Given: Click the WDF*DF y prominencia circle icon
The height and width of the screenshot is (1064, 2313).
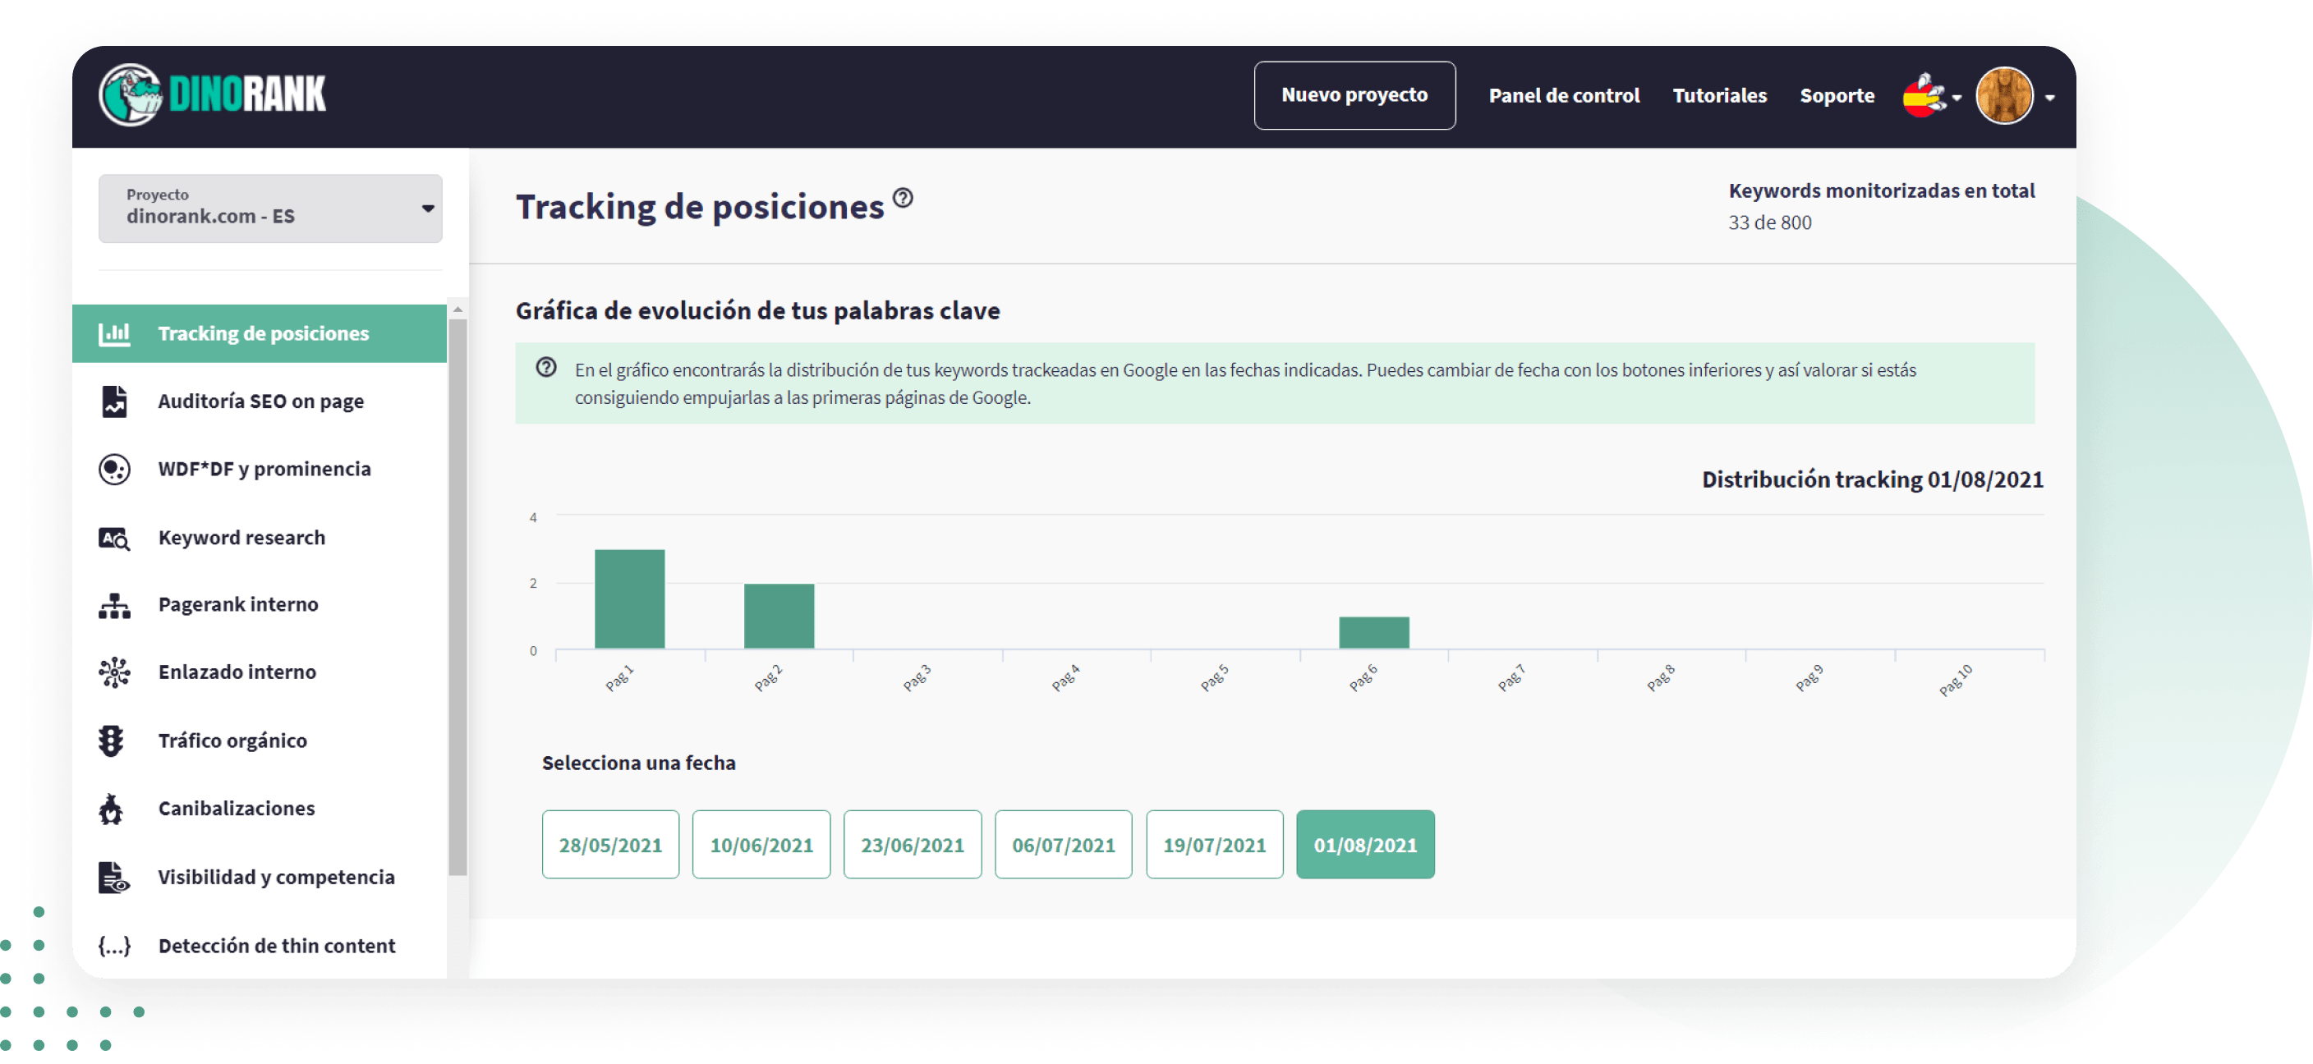Looking at the screenshot, I should click(114, 470).
